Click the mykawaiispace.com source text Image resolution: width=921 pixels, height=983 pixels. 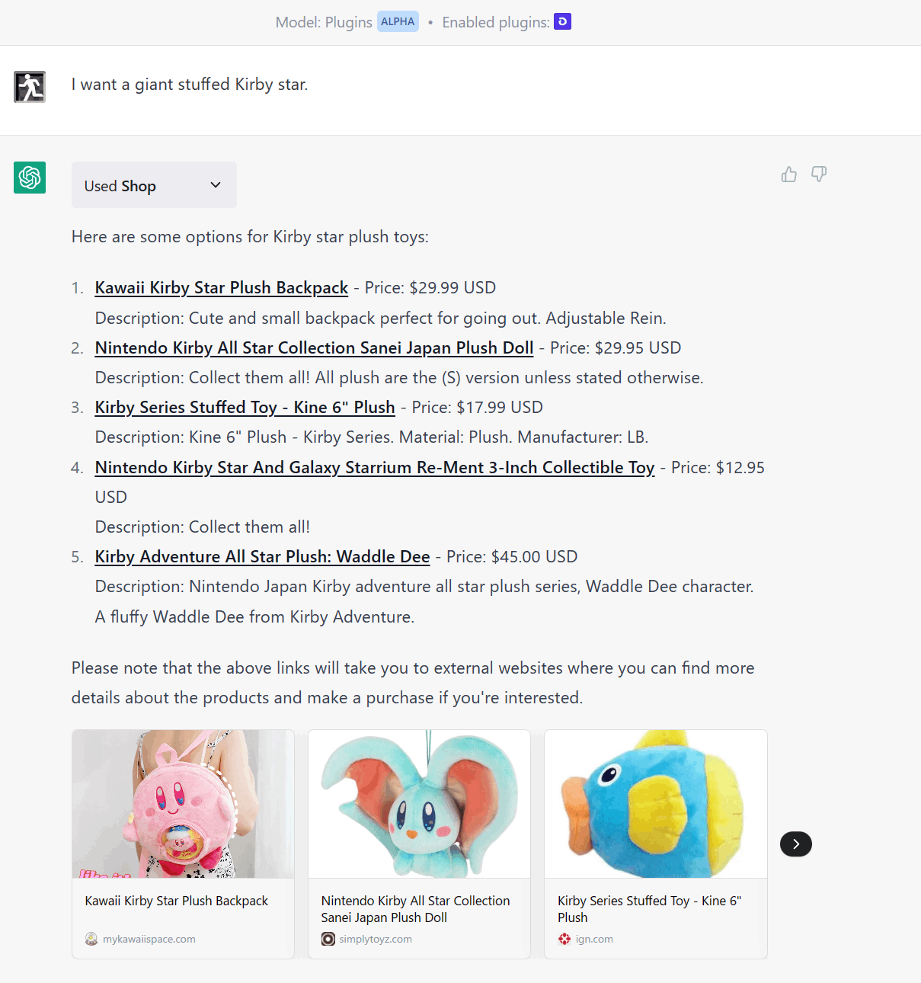[149, 939]
